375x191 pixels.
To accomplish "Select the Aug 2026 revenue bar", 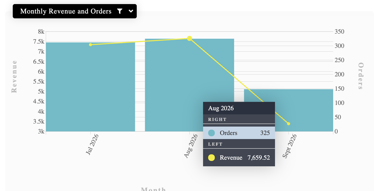I will point(190,85).
